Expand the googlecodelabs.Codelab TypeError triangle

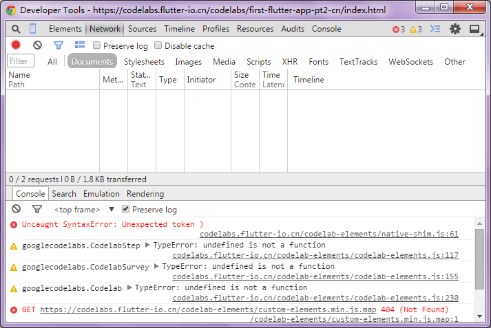click(x=129, y=287)
